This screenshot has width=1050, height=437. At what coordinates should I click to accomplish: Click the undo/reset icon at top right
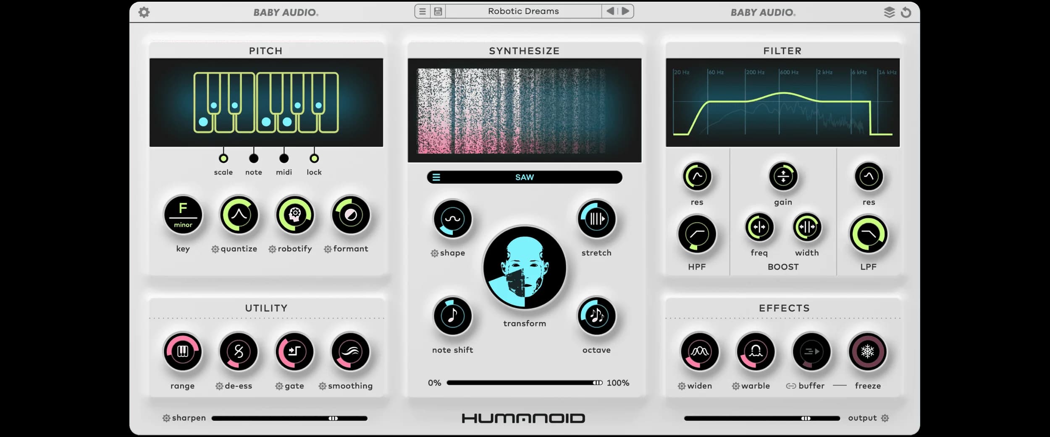906,12
